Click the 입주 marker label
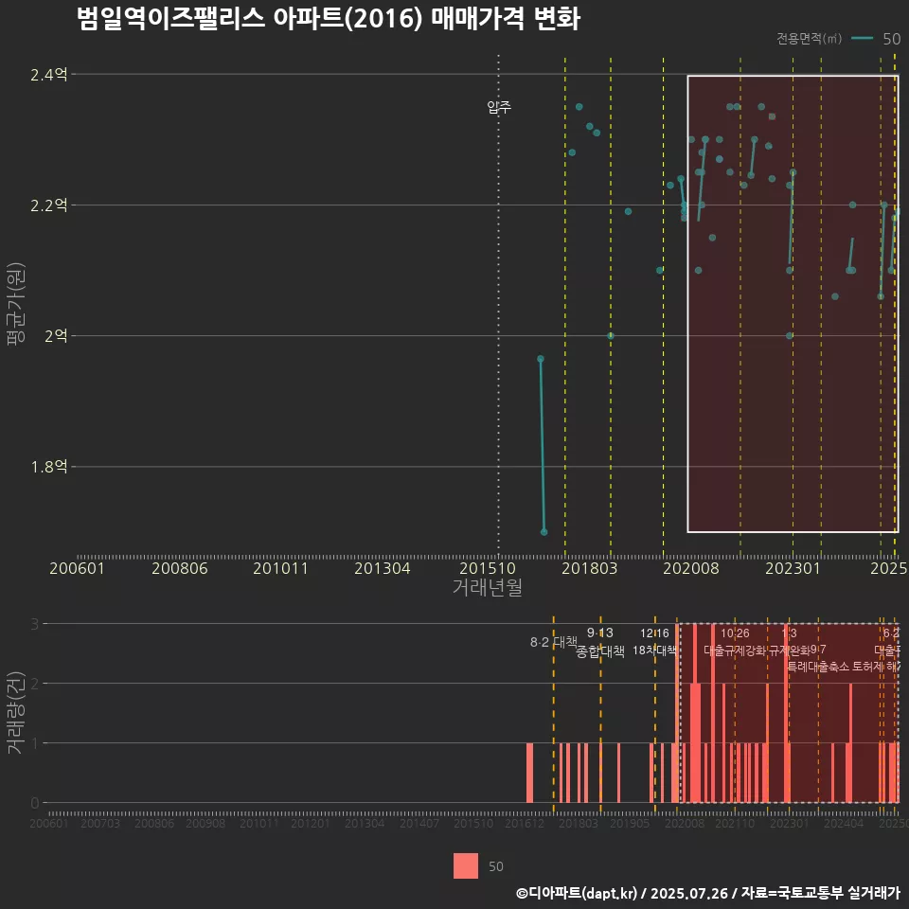 (499, 107)
